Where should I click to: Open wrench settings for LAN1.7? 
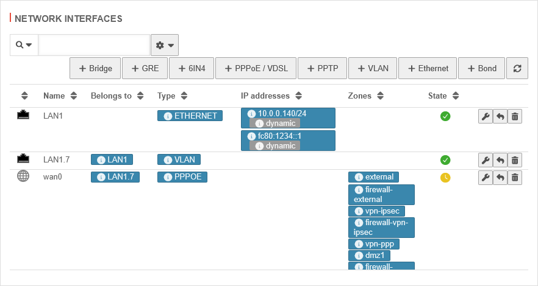coord(485,160)
